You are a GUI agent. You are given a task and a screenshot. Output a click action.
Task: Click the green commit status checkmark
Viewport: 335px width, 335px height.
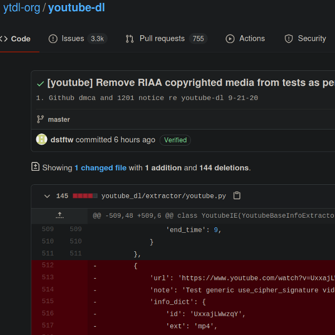tap(40, 83)
